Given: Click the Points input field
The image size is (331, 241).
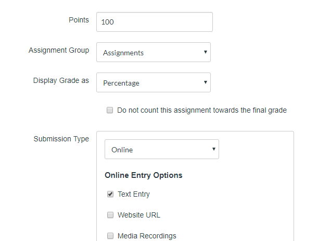Looking at the screenshot, I should [x=154, y=22].
